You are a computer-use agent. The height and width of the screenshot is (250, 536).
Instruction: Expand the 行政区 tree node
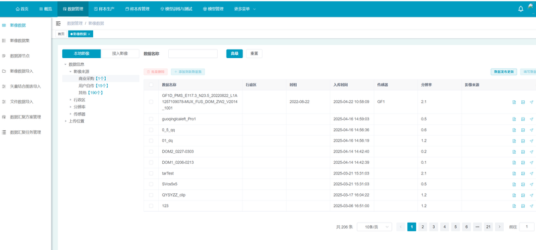point(70,100)
